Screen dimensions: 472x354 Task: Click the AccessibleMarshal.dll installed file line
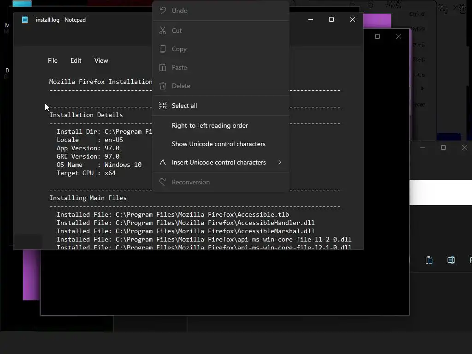[186, 231]
